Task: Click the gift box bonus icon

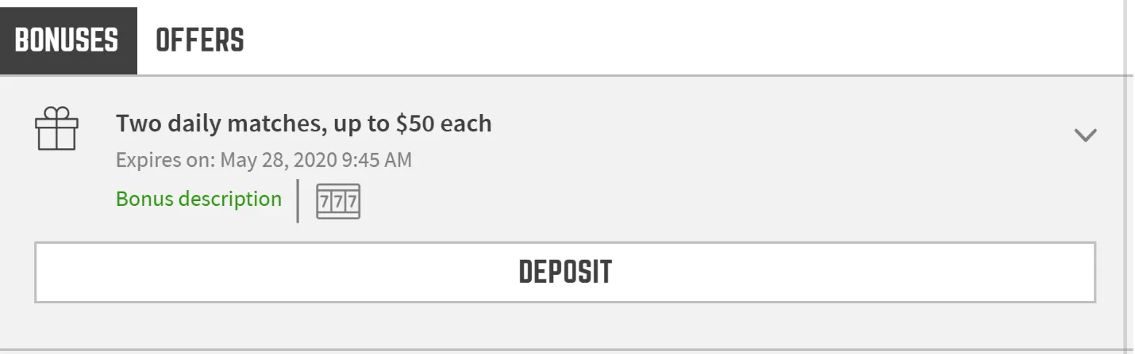Action: pyautogui.click(x=56, y=129)
